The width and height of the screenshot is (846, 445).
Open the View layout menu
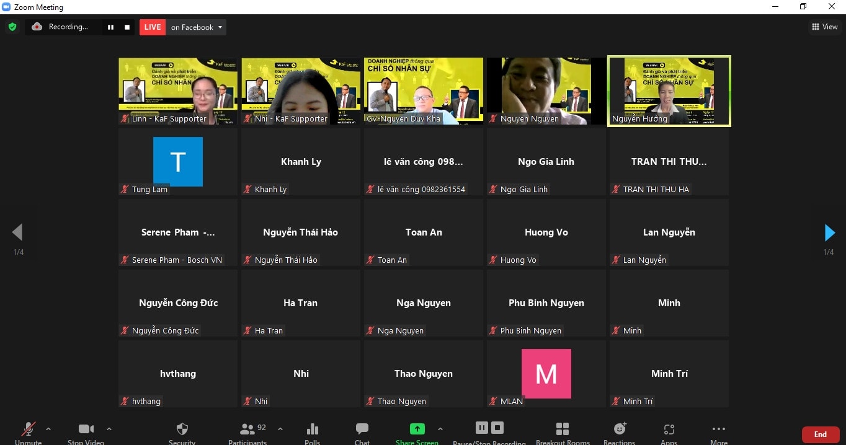click(x=825, y=27)
